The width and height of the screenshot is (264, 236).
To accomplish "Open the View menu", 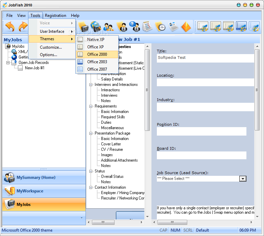I will [21, 16].
